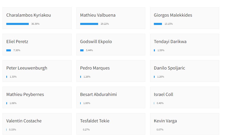This screenshot has width=225, height=140.
Task: Click the 29.22% blue progress bar
Action: pos(89,24)
